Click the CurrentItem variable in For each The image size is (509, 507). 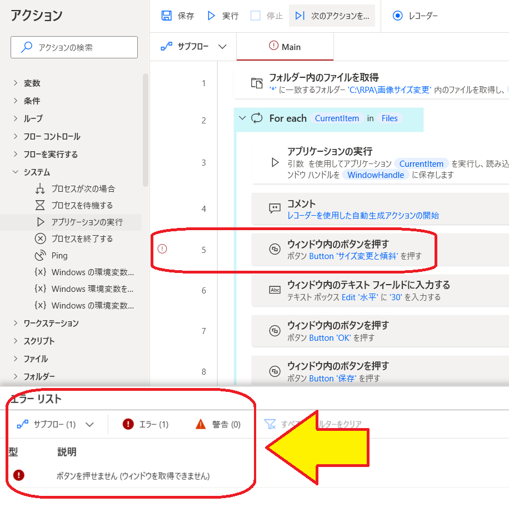pos(337,118)
